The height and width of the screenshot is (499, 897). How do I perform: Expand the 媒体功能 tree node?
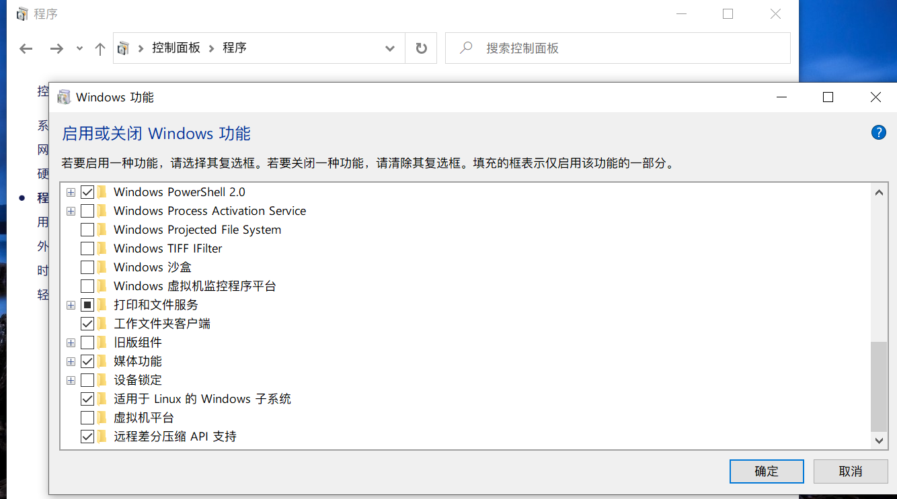71,361
